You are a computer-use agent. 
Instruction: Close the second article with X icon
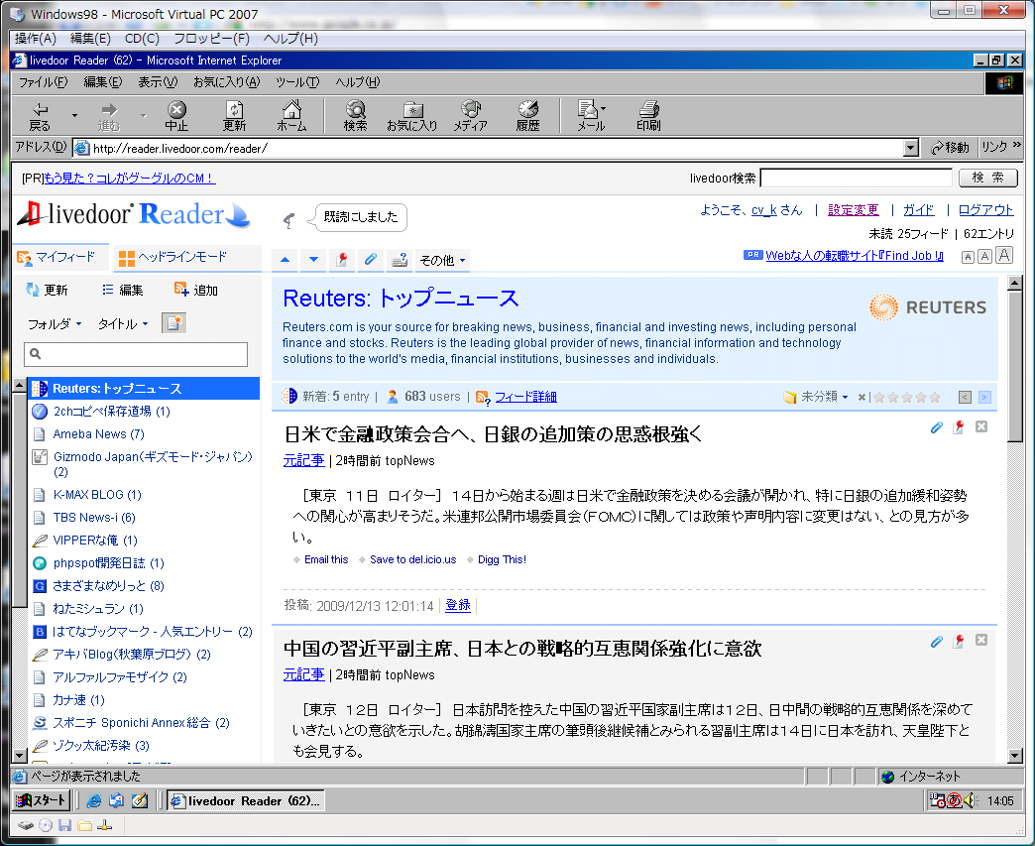point(981,640)
